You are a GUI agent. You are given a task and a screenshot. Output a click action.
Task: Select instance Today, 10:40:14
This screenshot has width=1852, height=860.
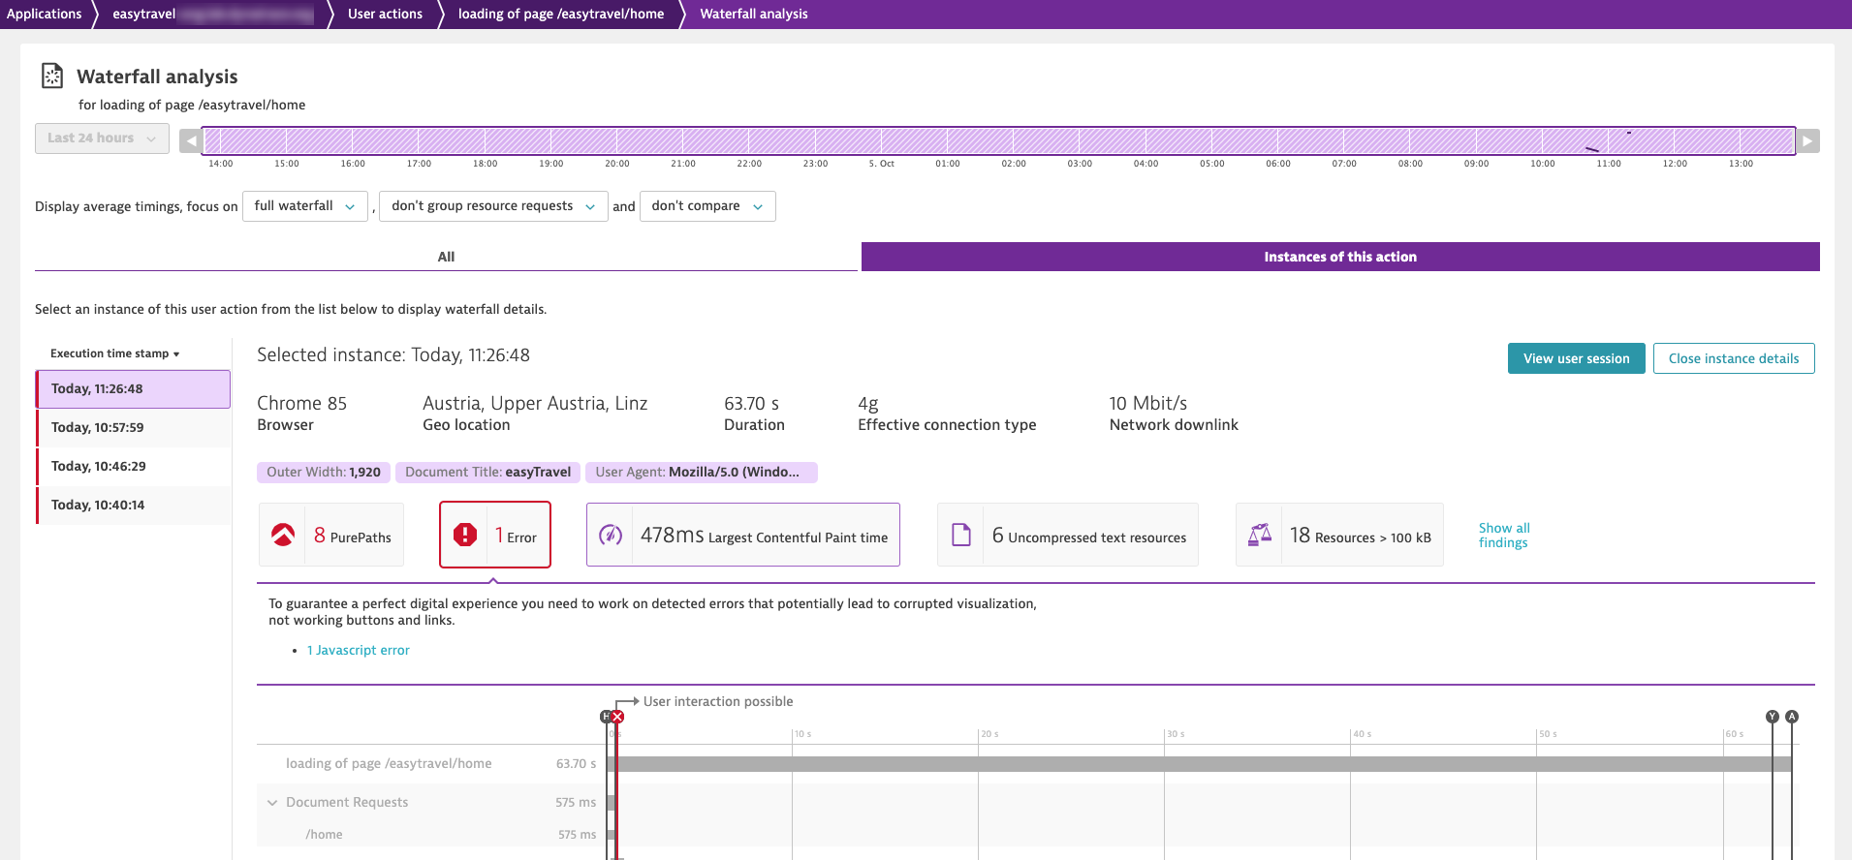134,506
